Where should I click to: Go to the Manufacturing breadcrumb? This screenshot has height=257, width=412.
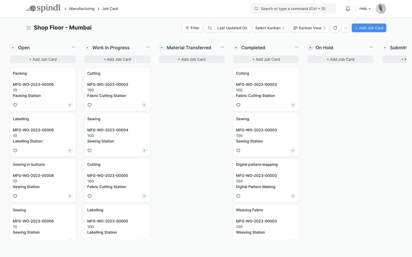click(x=82, y=8)
